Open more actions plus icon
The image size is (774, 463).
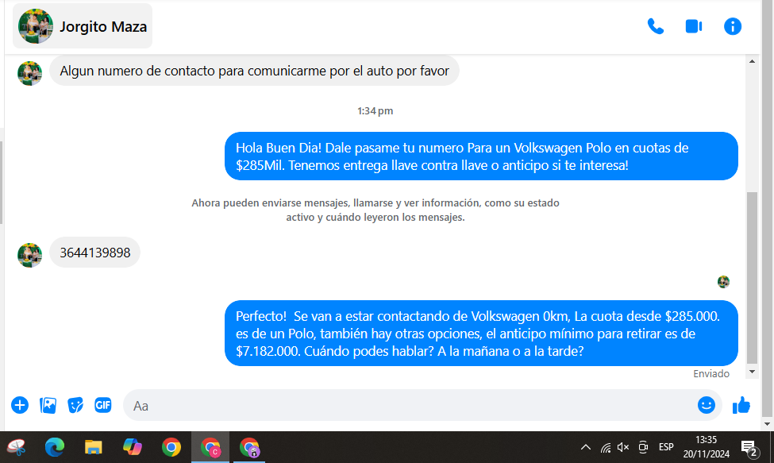pos(20,405)
